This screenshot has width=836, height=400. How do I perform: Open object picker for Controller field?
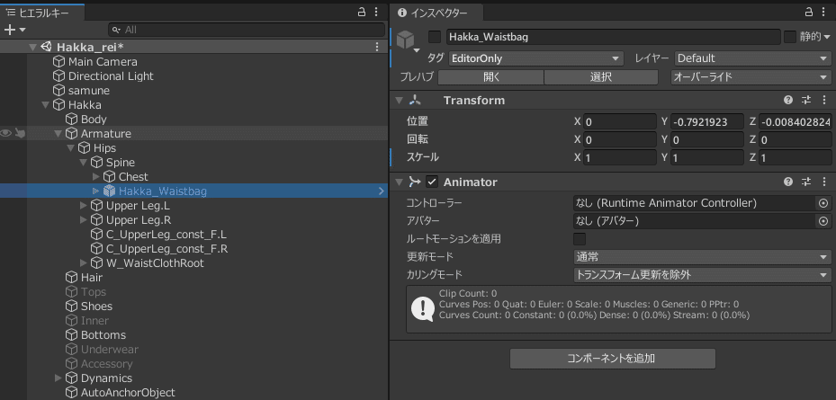[823, 203]
